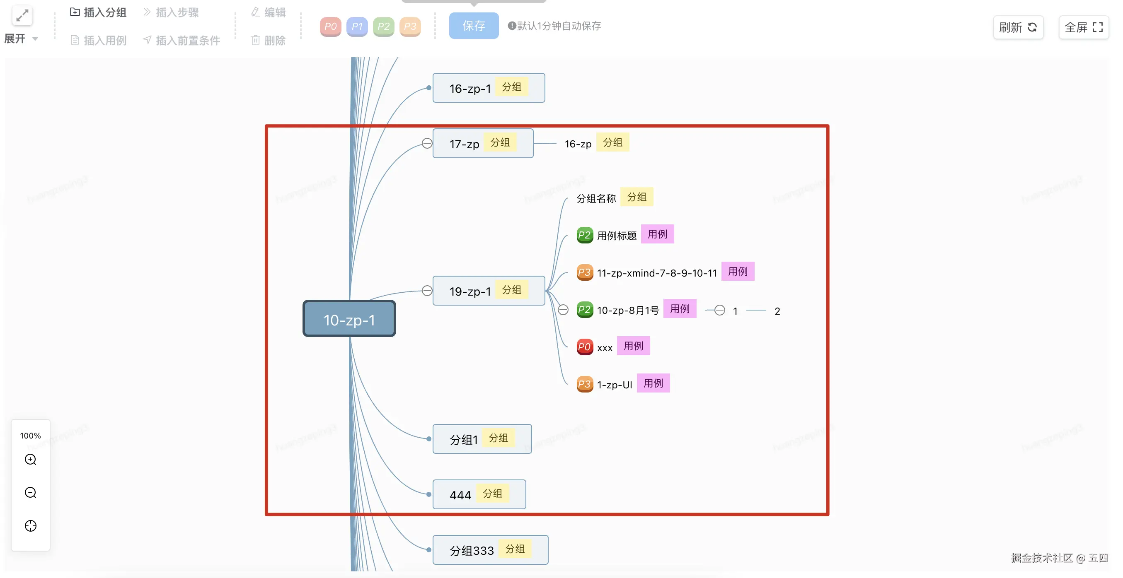Select the P2 priority badge in toolbar
The width and height of the screenshot is (1123, 578).
point(383,26)
